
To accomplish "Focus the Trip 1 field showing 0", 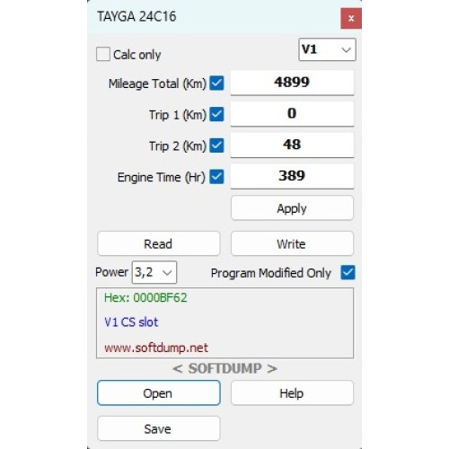I will 292,114.
